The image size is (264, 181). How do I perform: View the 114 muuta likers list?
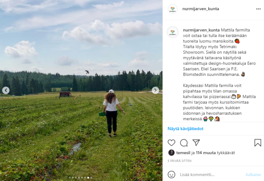coord(206,153)
